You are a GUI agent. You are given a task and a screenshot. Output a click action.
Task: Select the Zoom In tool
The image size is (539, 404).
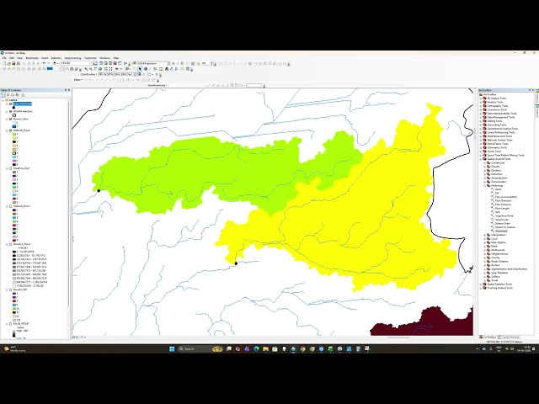tap(86, 69)
